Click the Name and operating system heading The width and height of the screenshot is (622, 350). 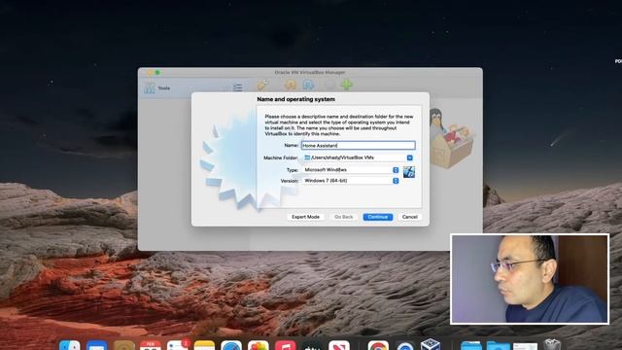point(295,99)
